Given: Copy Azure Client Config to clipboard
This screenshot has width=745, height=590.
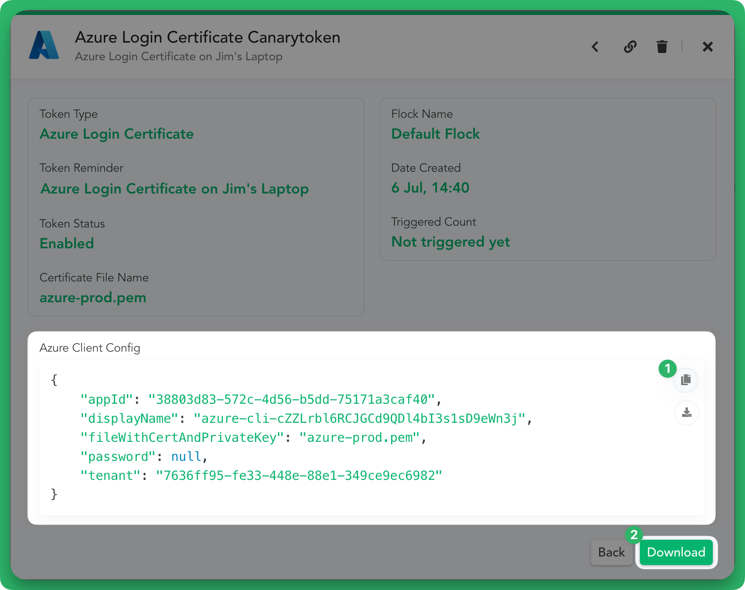Looking at the screenshot, I should [x=686, y=380].
